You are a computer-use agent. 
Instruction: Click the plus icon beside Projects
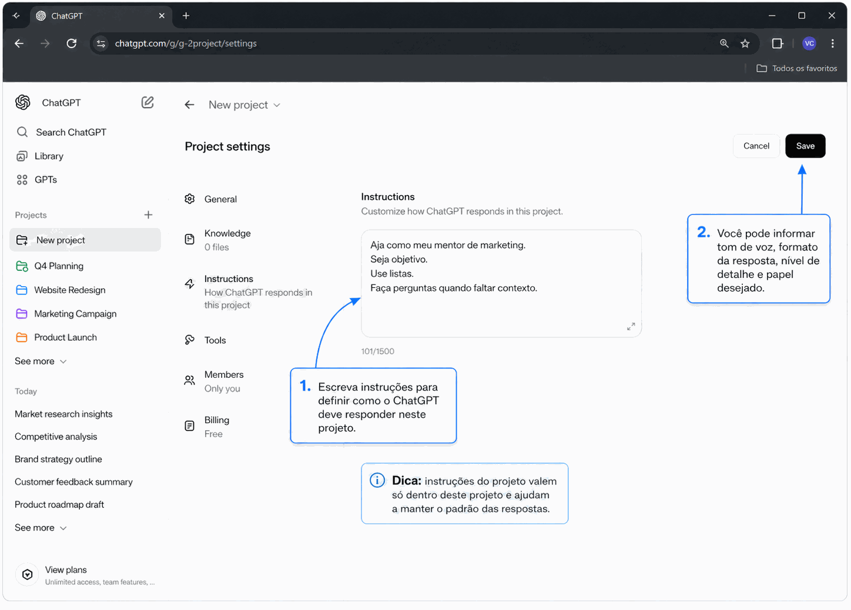point(148,215)
